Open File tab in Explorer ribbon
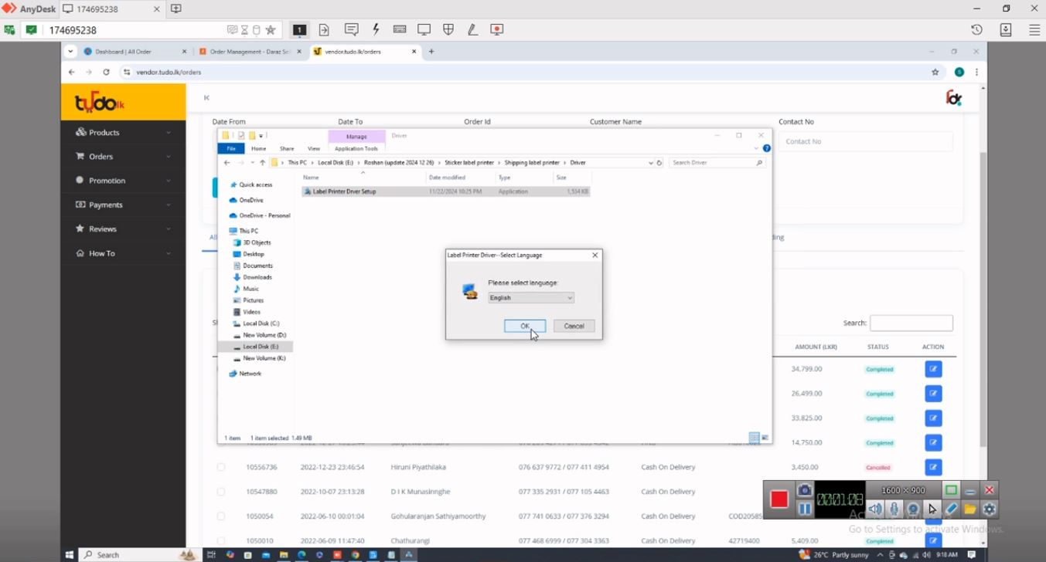Image resolution: width=1046 pixels, height=562 pixels. 231,148
